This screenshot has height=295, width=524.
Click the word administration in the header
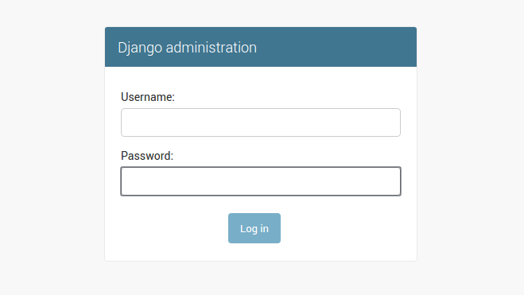(x=212, y=48)
